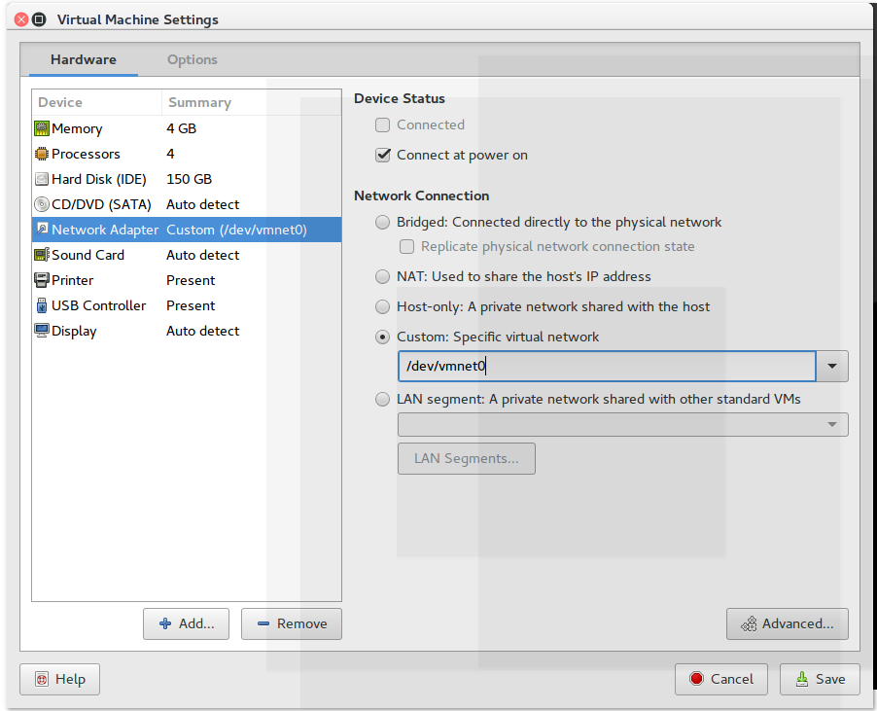Click the Network Adapter icon
Viewport: 877px width, 711px height.
42,229
